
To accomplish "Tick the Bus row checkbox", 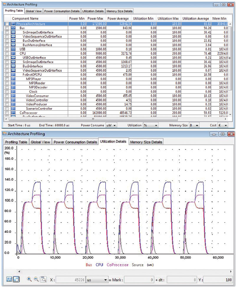I will (x=7, y=28).
